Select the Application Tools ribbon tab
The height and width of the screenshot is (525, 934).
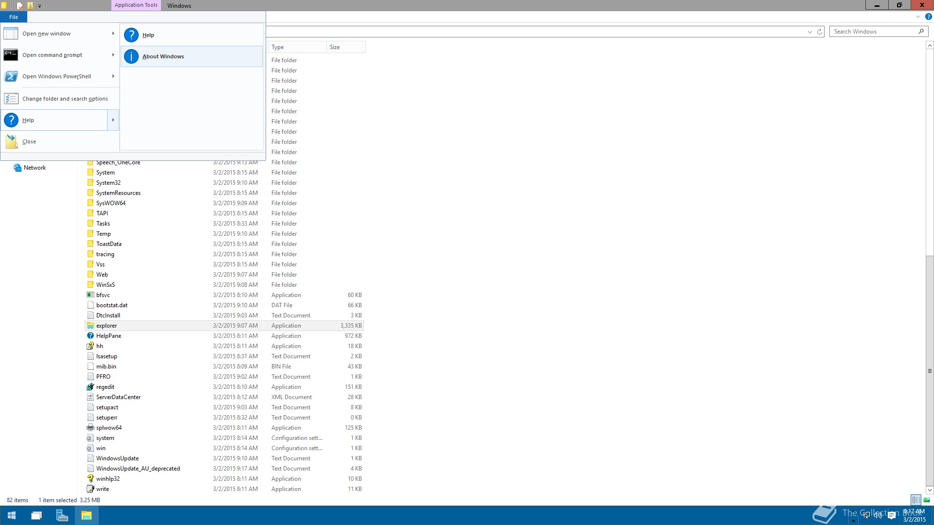(x=136, y=5)
